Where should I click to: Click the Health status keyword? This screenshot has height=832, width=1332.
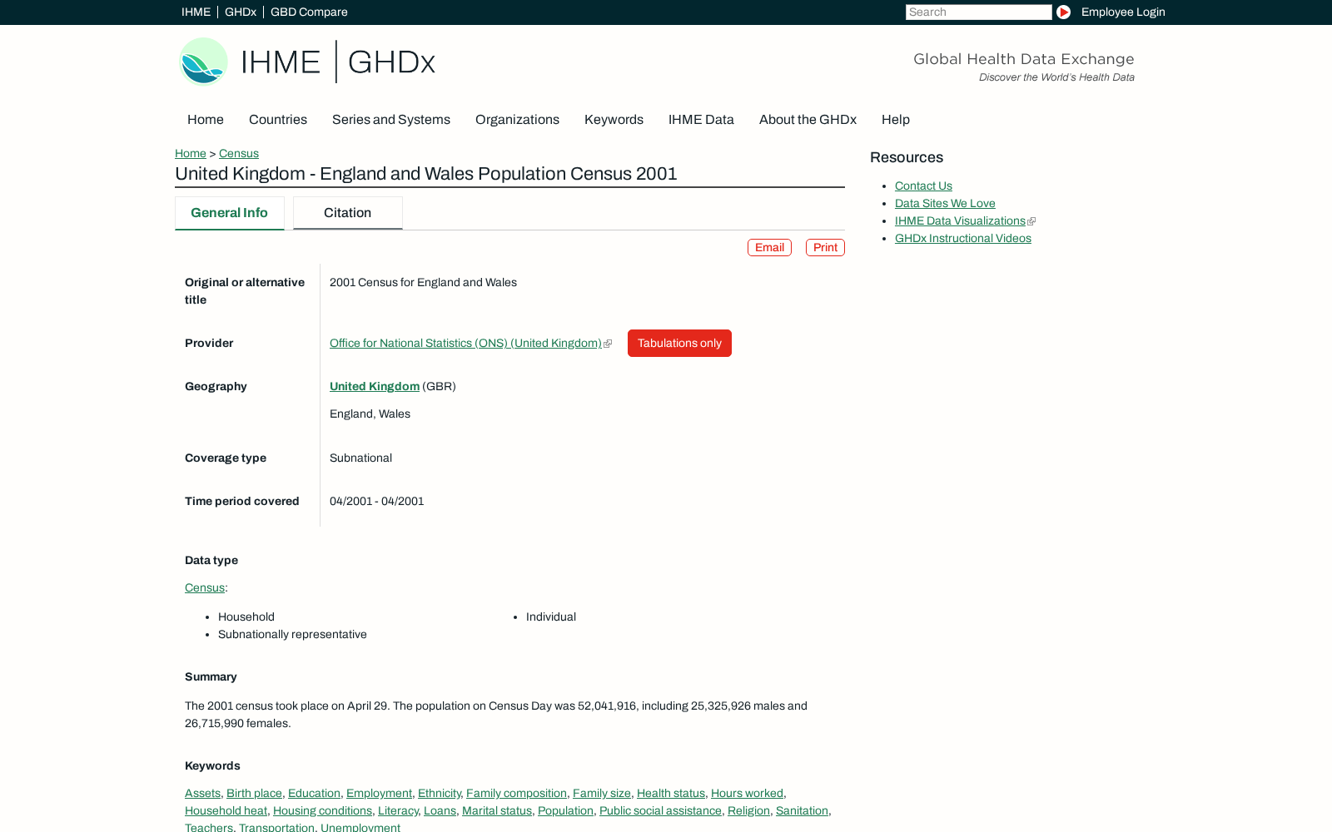coord(671,794)
